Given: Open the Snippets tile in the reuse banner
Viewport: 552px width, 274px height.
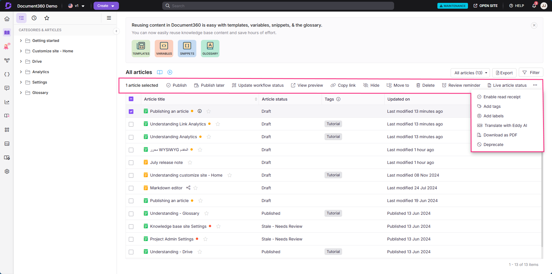Looking at the screenshot, I should pyautogui.click(x=187, y=48).
